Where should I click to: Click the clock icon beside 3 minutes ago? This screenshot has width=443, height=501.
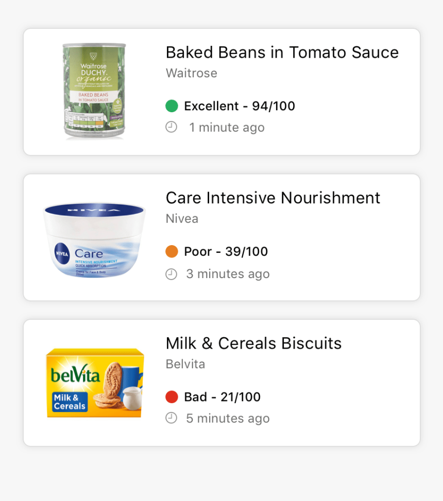[x=172, y=274]
